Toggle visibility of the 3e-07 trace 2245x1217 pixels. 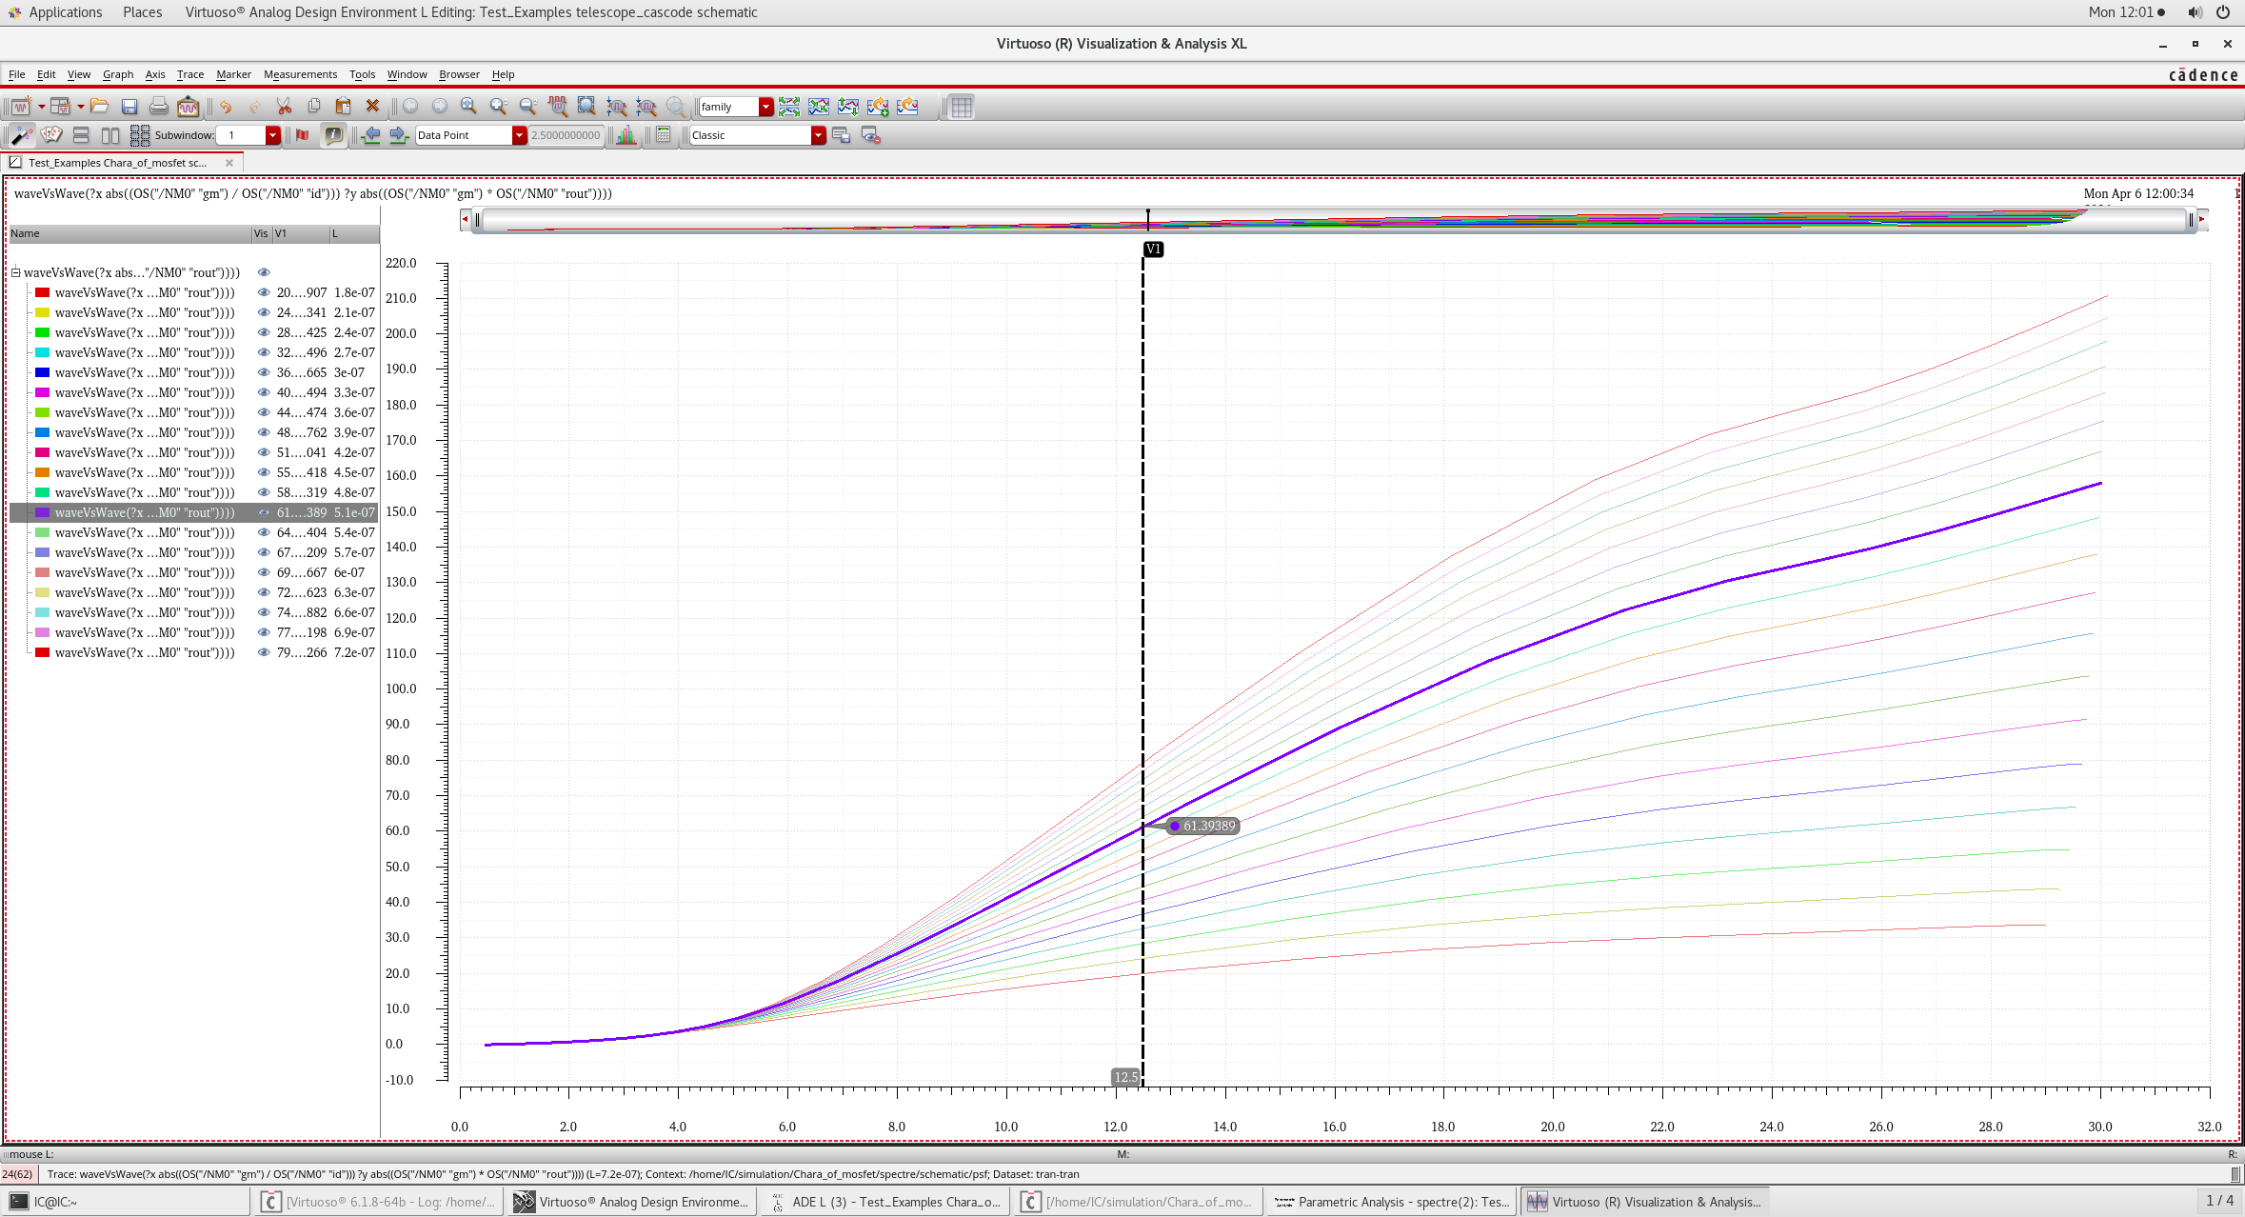(264, 372)
